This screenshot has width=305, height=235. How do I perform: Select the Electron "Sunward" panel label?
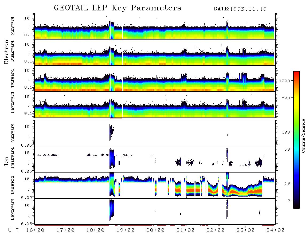pyautogui.click(x=12, y=26)
